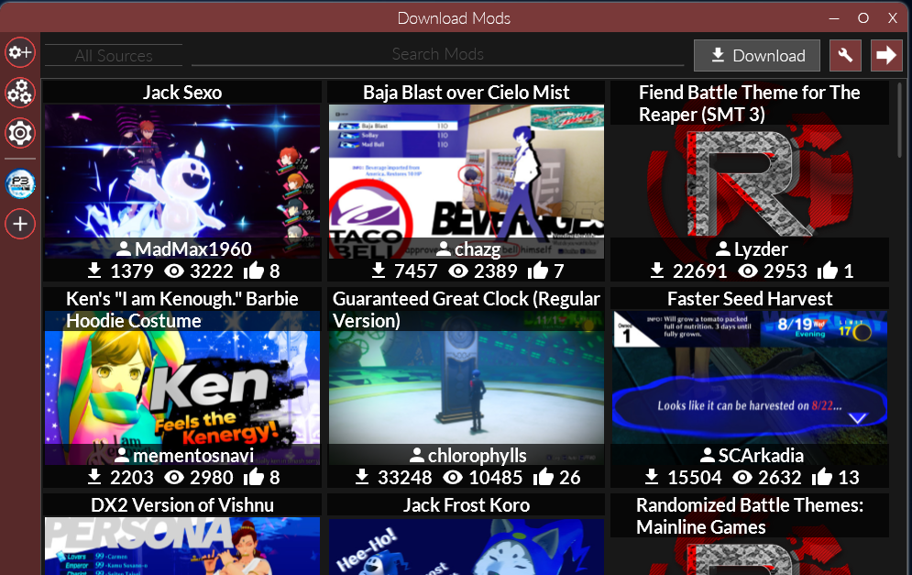Screen dimensions: 912x575
Task: Select the DX2 Version of Vishnu title
Action: (182, 504)
